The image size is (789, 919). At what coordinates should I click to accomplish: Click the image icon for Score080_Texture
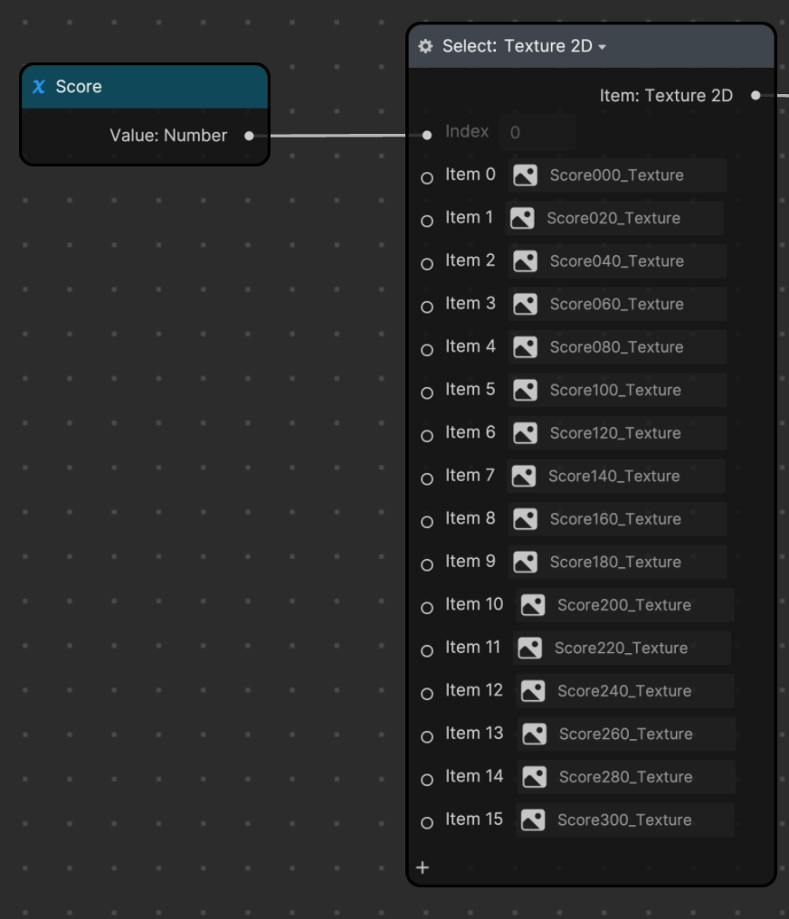pos(525,347)
